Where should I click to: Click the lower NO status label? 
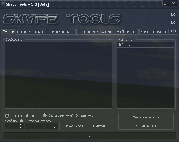[x=173, y=23]
